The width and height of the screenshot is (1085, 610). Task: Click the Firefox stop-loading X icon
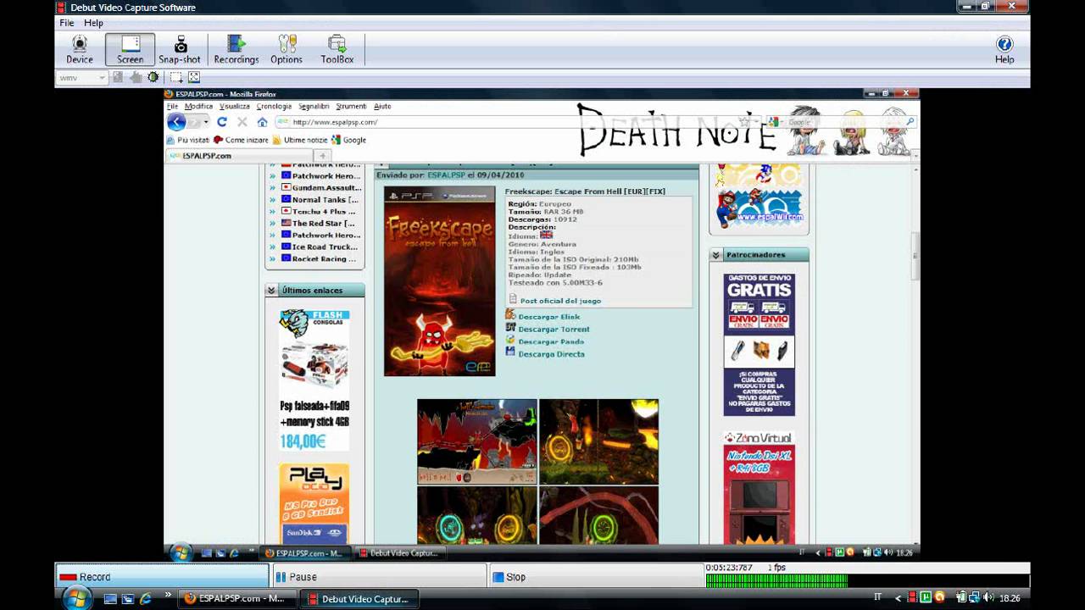242,122
